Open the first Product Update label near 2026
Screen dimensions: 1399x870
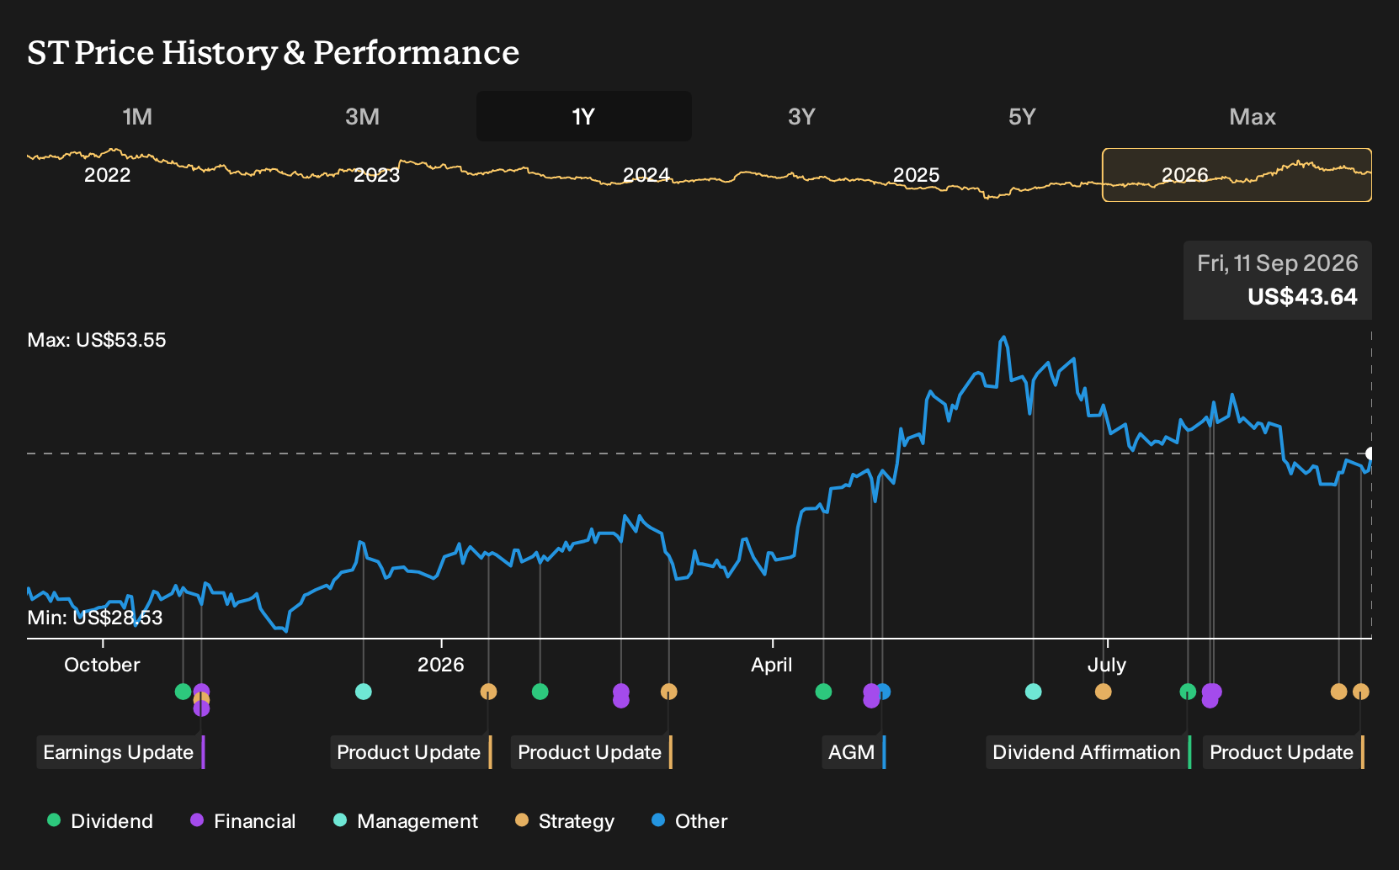(x=411, y=752)
